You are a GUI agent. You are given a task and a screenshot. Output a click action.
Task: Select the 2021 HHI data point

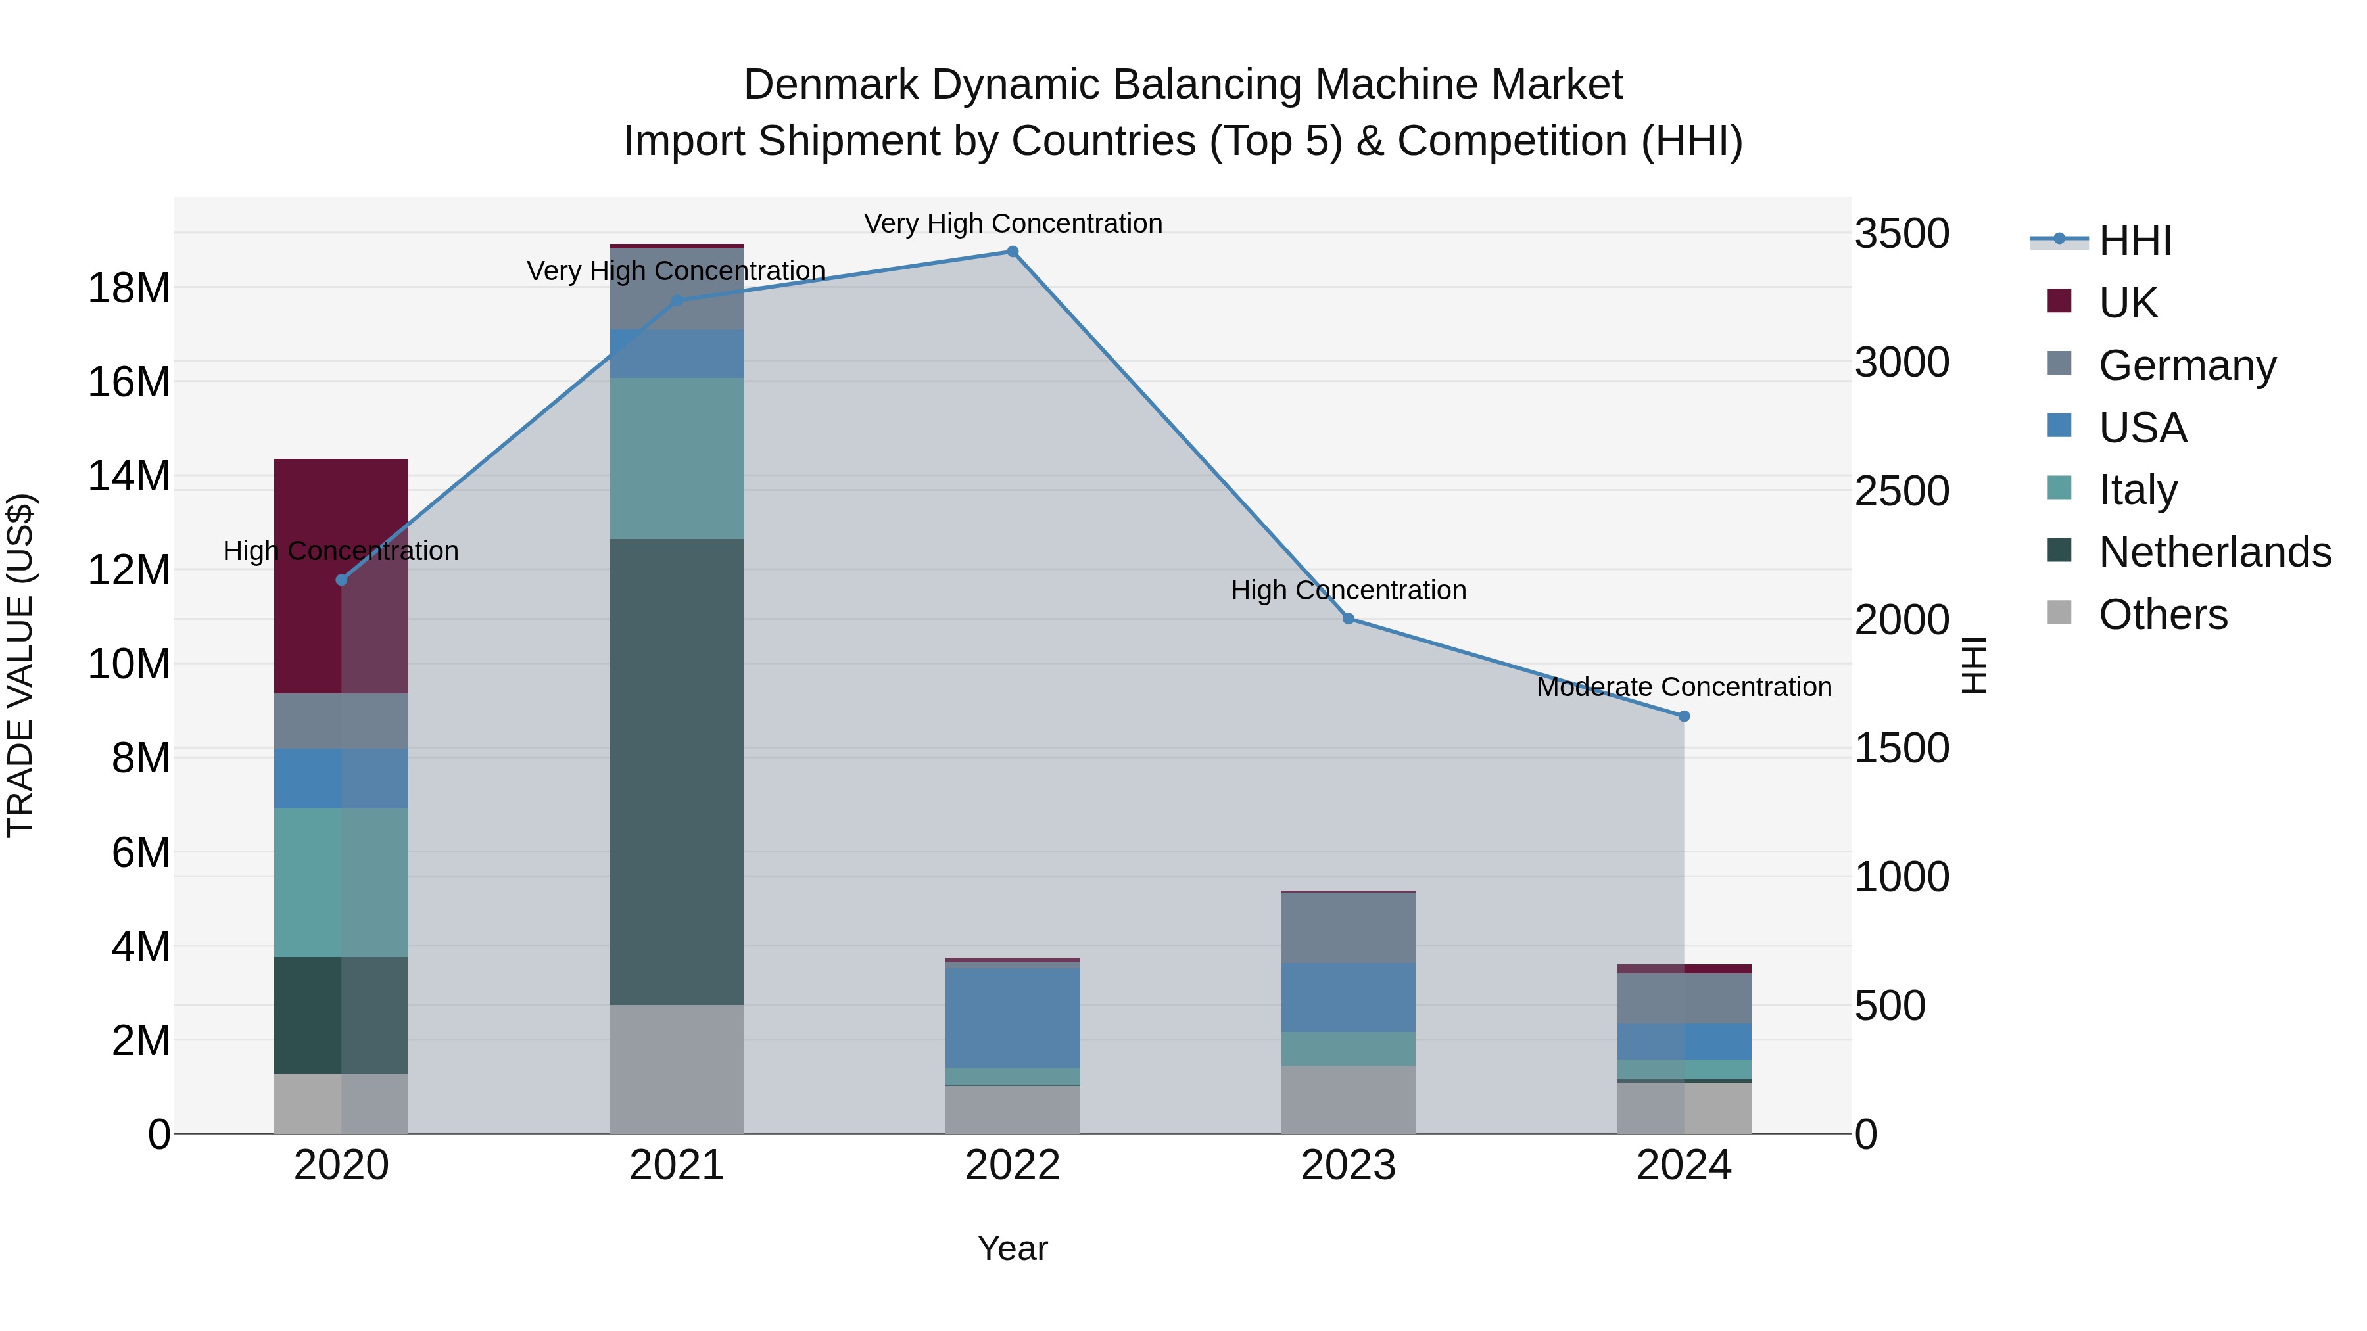click(x=677, y=300)
